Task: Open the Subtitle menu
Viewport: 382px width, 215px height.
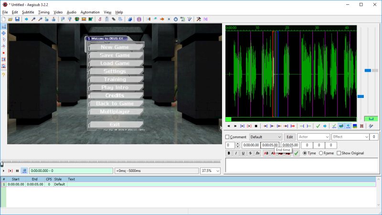Action: tap(28, 12)
